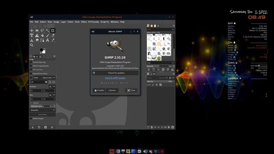Toggle the Fixed aspect ratio checkbox
The image size is (274, 154).
pos(31,77)
